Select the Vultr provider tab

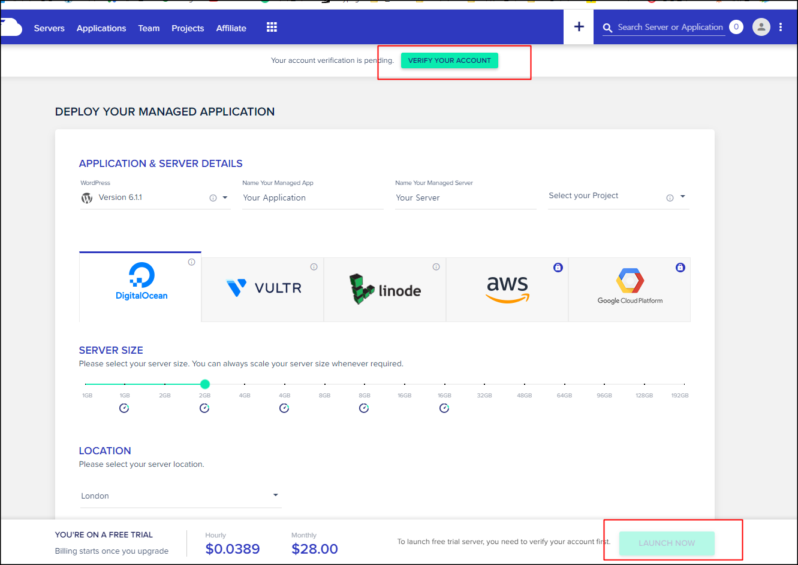pos(263,290)
